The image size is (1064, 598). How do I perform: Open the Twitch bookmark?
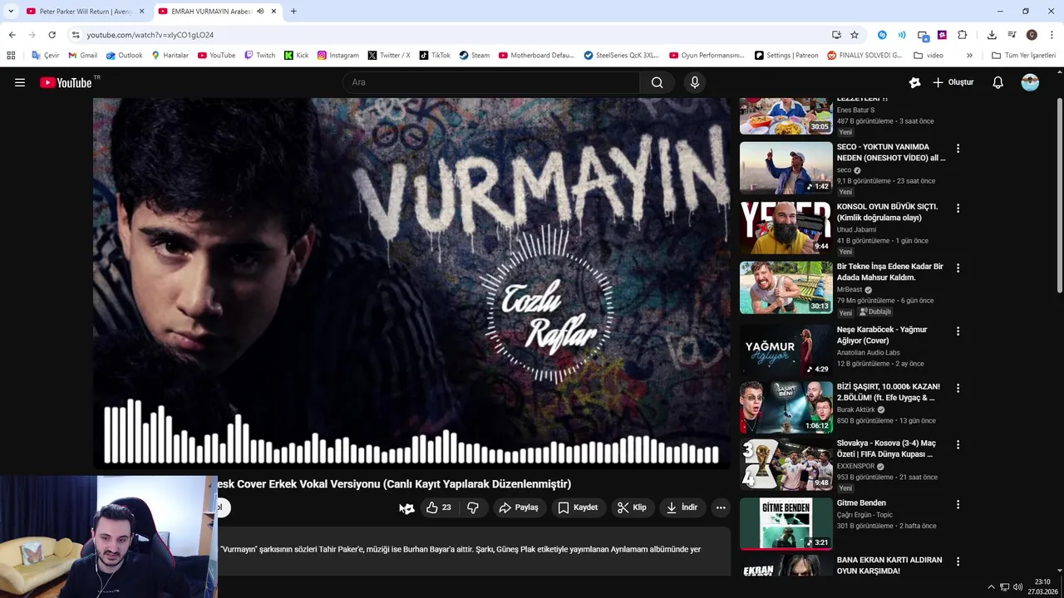(x=259, y=56)
